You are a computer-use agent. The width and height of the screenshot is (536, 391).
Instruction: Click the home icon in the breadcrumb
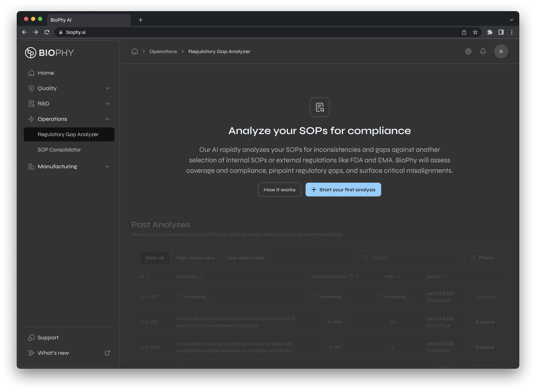coord(134,51)
